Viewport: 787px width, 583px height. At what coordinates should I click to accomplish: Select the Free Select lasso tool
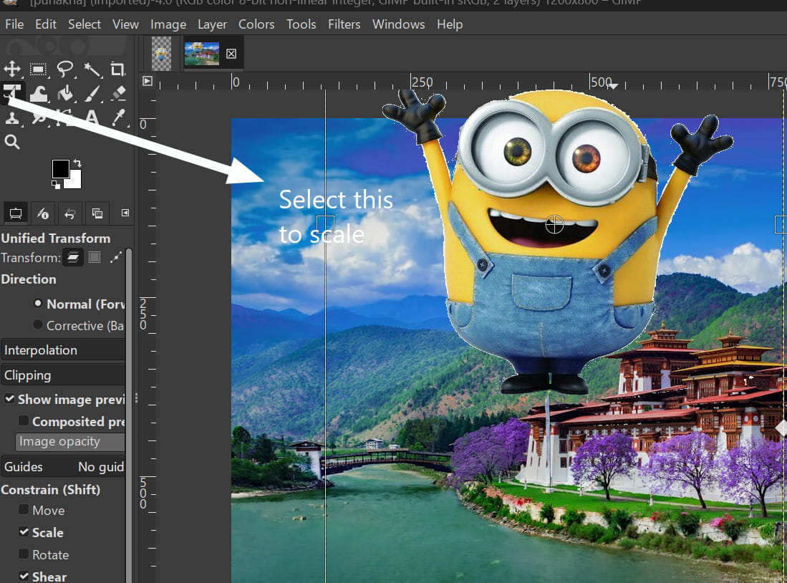click(65, 69)
